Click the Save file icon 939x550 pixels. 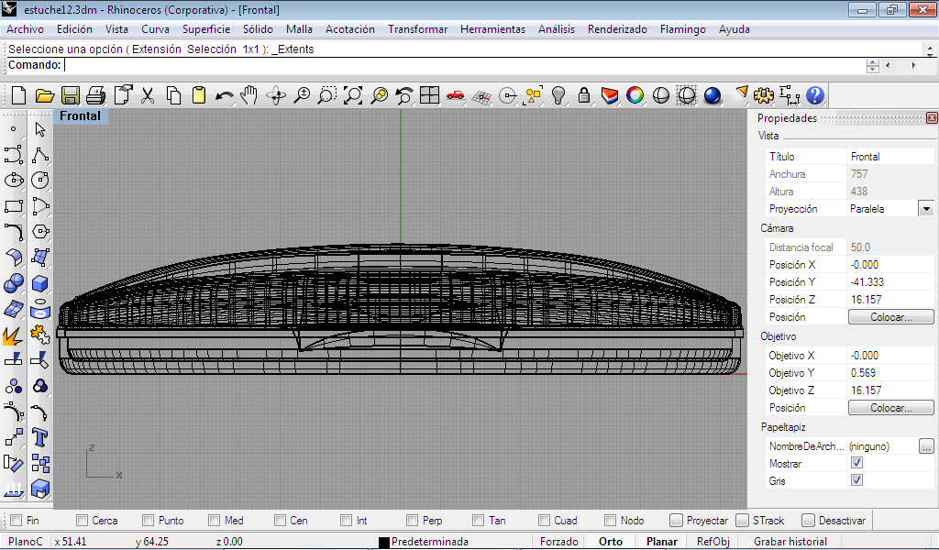point(71,95)
